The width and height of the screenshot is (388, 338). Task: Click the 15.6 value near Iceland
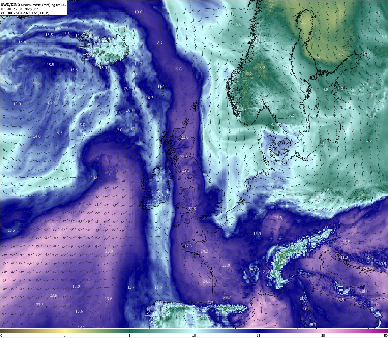point(66,34)
